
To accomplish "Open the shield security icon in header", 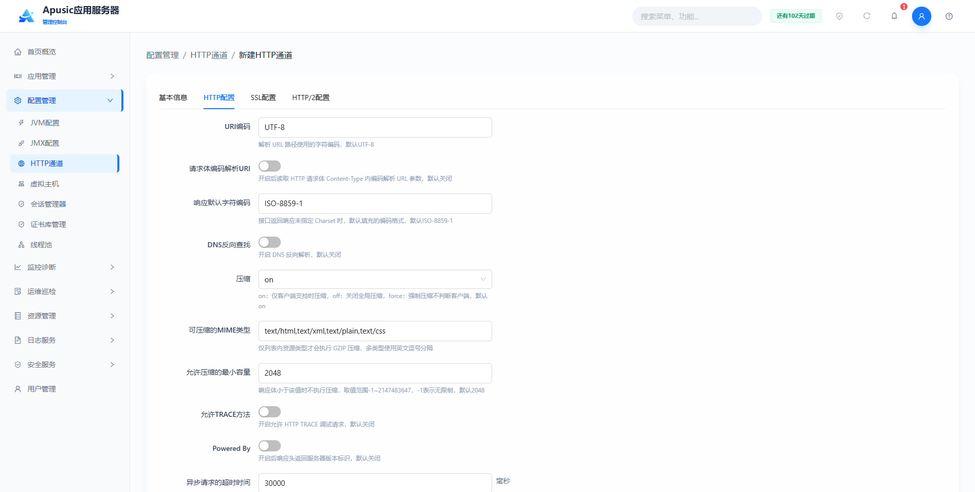I will 839,16.
